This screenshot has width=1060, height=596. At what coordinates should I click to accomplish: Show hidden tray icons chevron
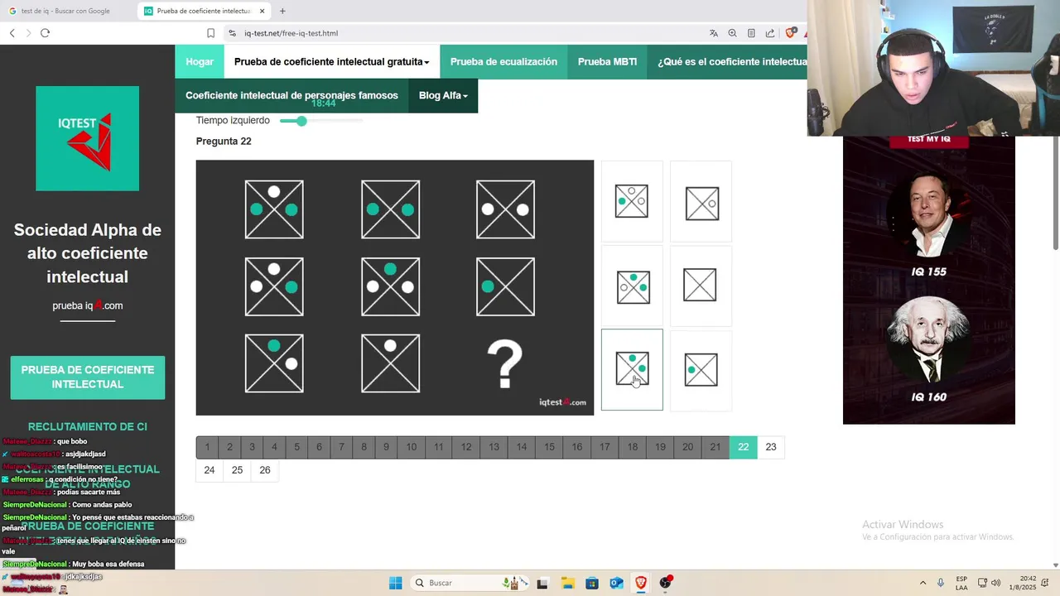(923, 583)
